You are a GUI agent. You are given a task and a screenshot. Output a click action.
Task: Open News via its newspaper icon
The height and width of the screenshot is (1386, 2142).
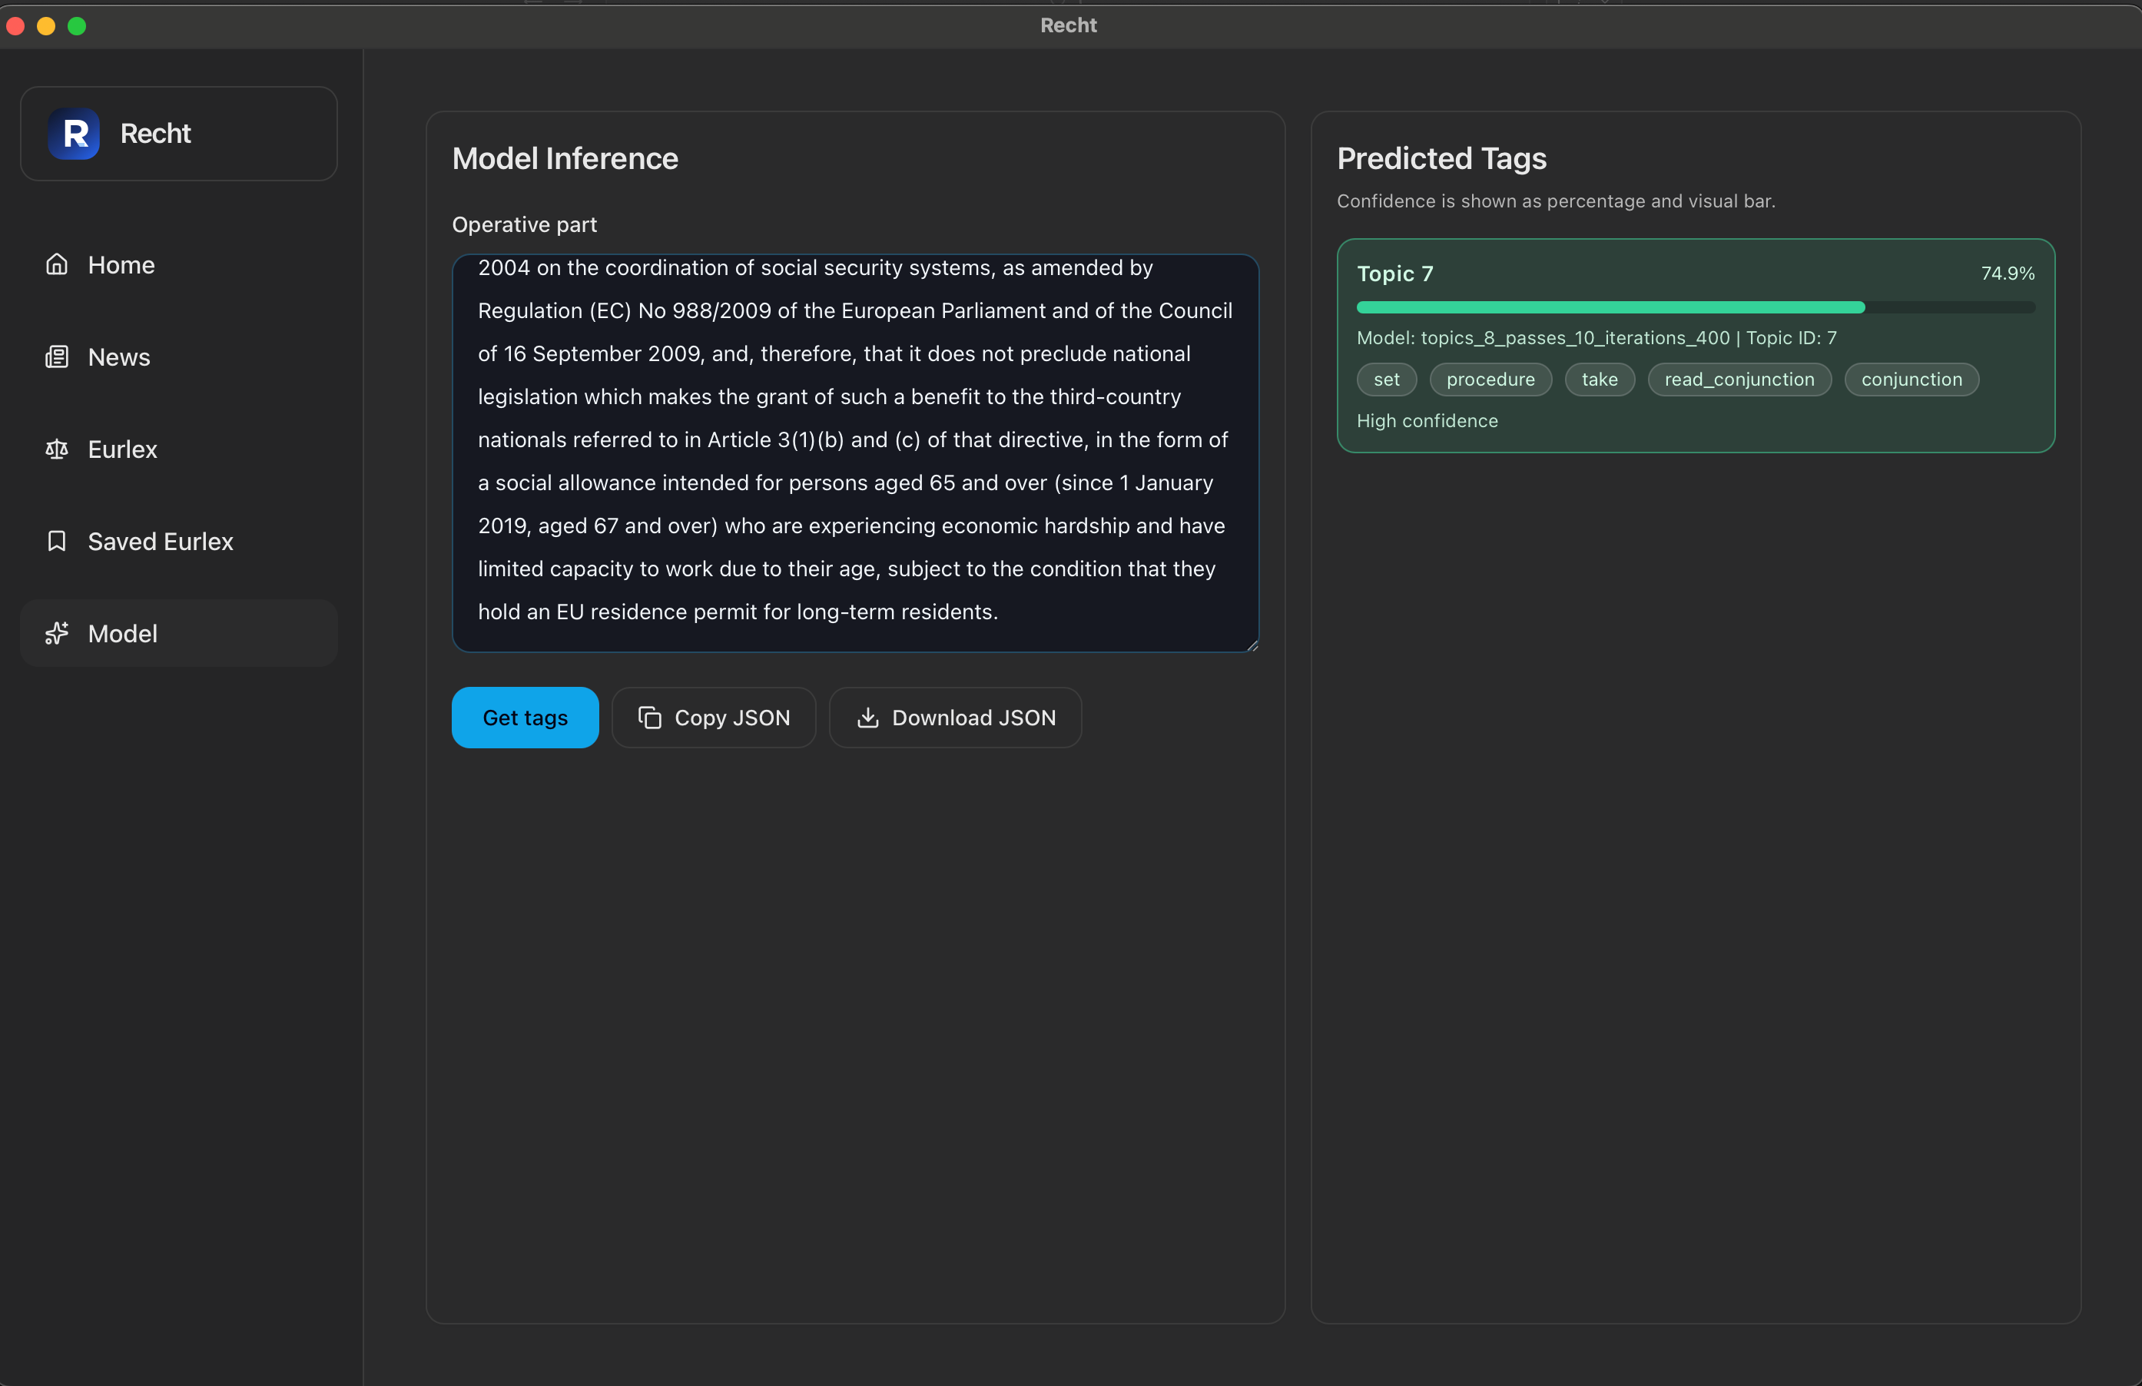(x=57, y=356)
